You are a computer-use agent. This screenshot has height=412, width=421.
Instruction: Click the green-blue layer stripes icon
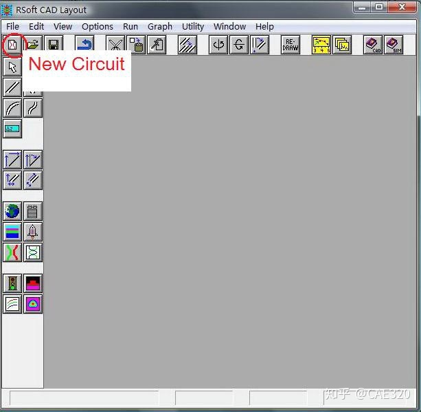12,232
